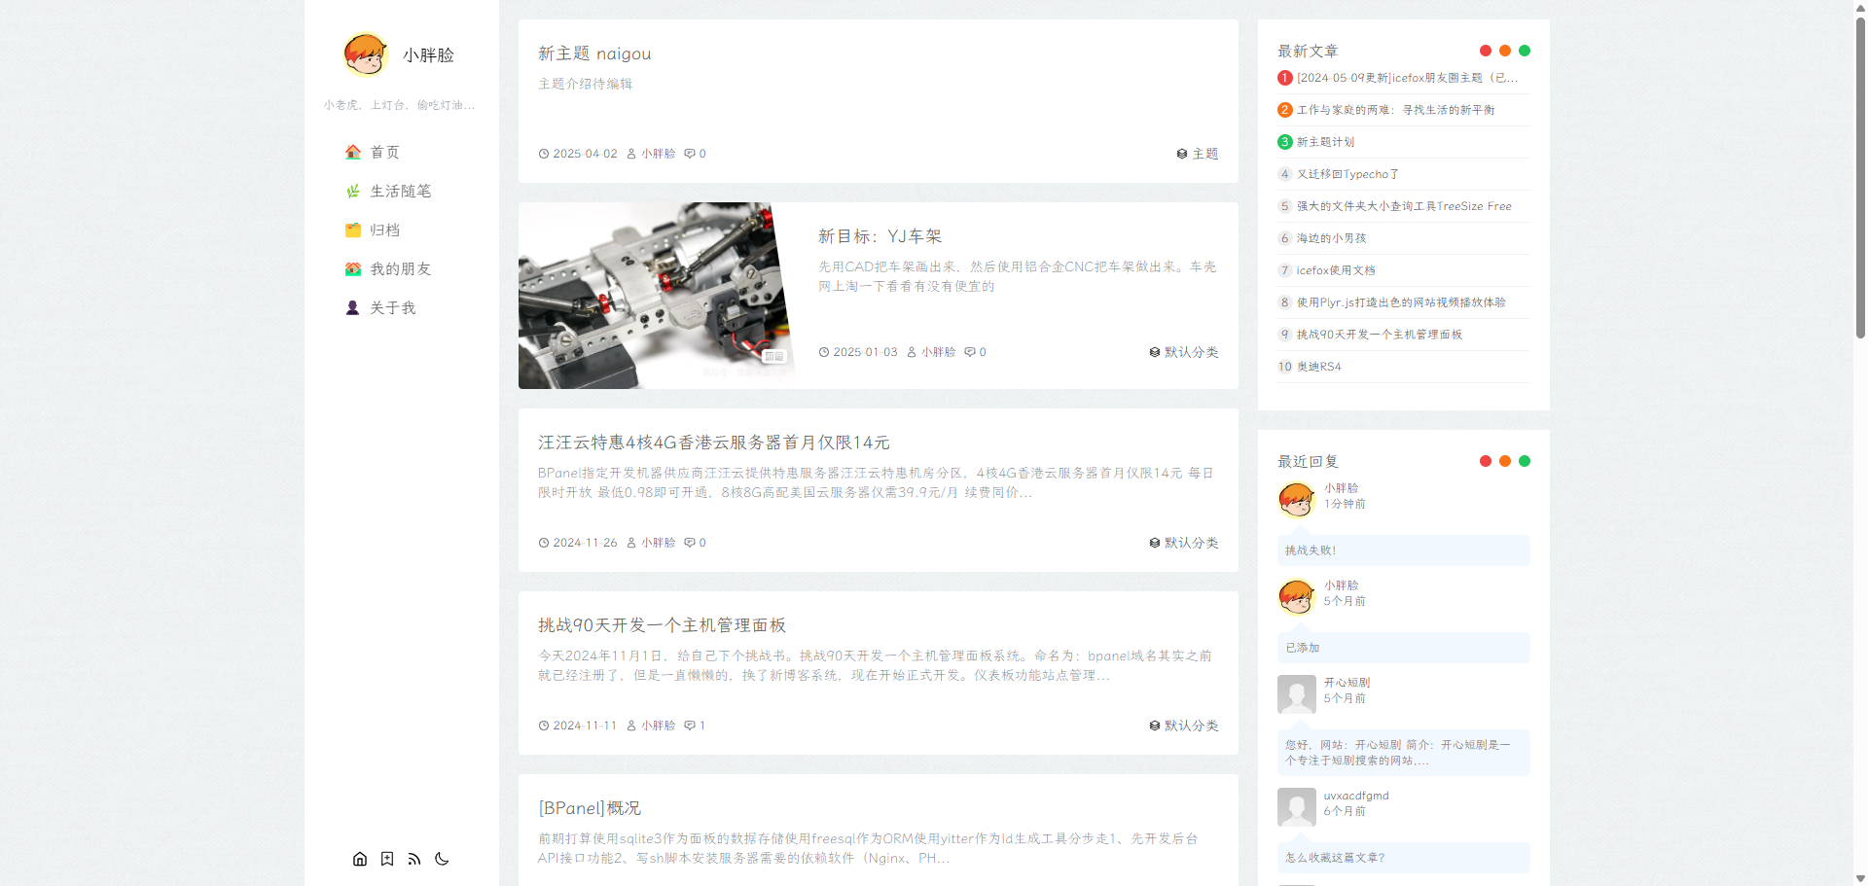Screen dimensions: 1868x886
Task: Select the home icon at sidebar bottom
Action: 360,859
